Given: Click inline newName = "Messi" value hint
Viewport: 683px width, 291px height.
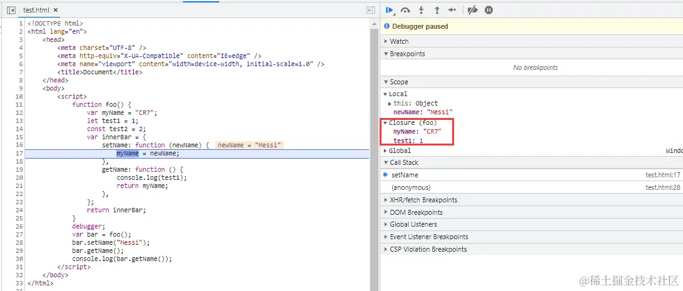Looking at the screenshot, I should [250, 145].
